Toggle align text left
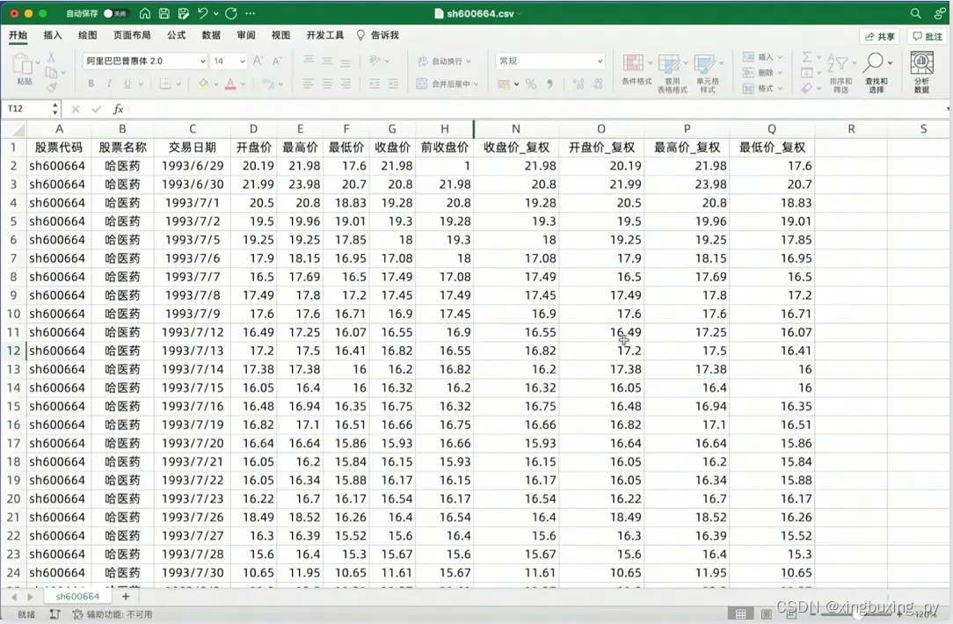This screenshot has width=953, height=624. [x=309, y=83]
